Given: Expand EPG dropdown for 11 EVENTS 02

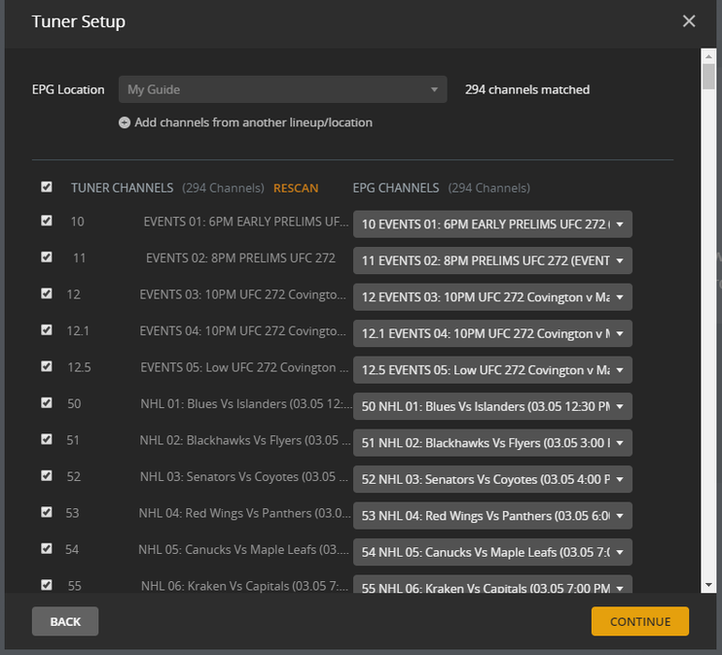Looking at the screenshot, I should pos(492,260).
